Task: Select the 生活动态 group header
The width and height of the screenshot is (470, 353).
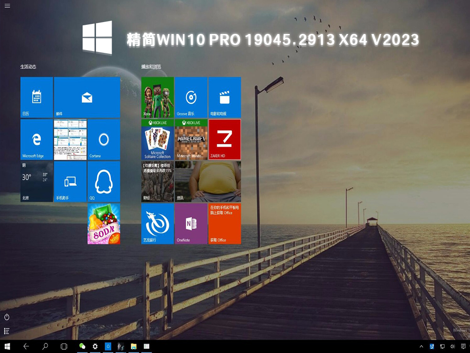Action: (x=28, y=67)
